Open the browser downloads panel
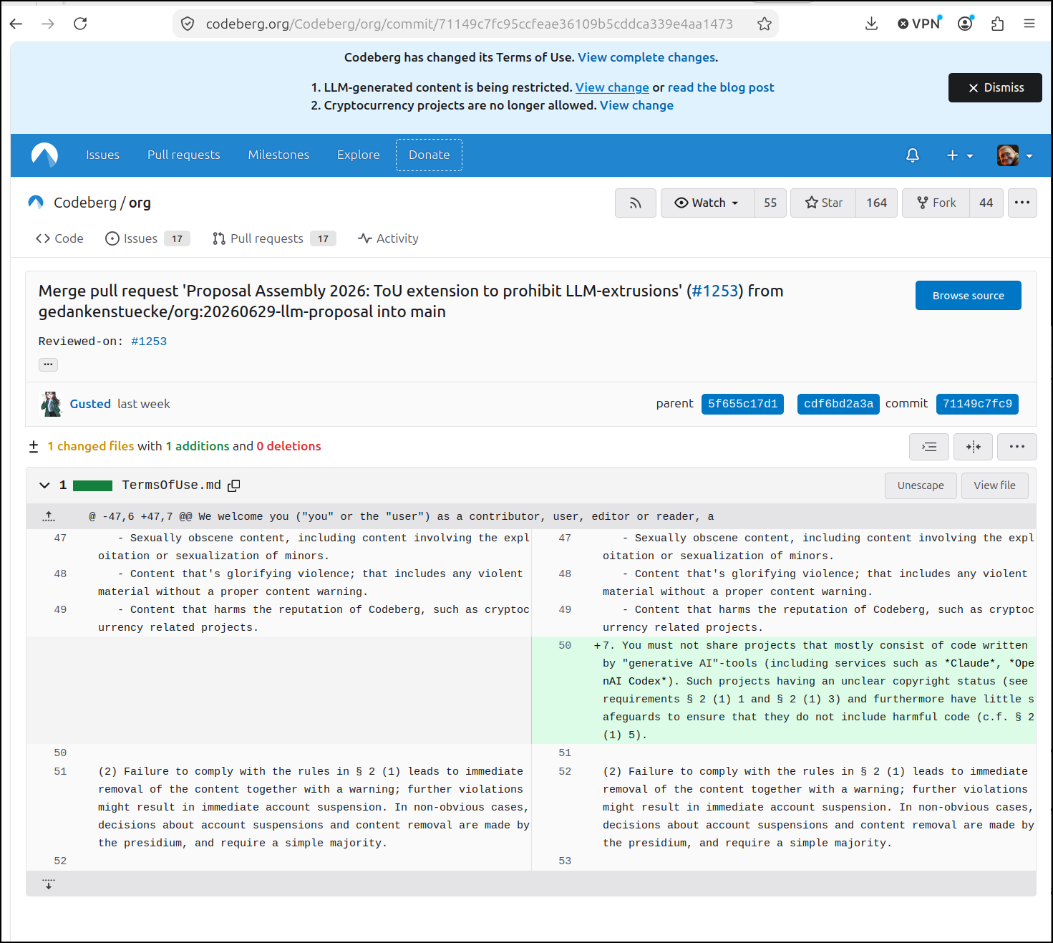The image size is (1053, 943). tap(871, 24)
